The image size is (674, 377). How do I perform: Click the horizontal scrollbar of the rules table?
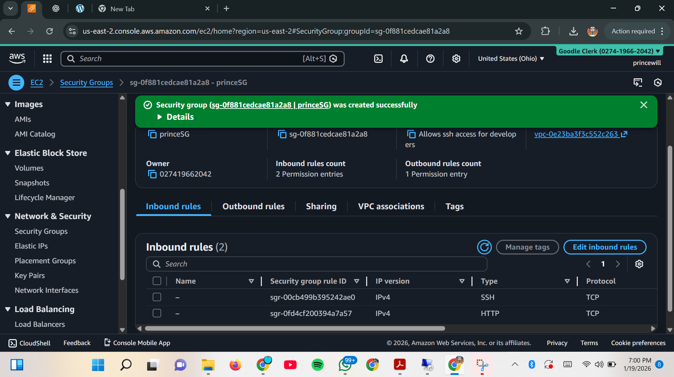click(x=295, y=329)
